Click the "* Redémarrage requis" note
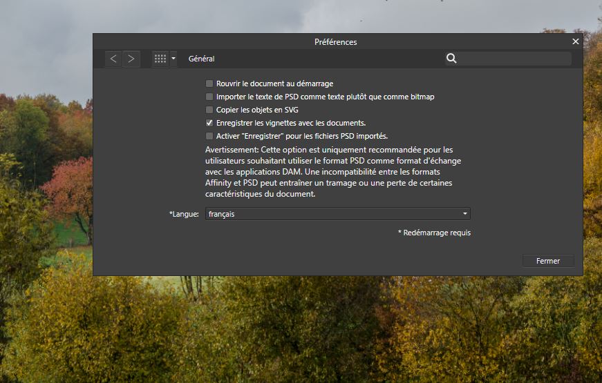 point(434,233)
